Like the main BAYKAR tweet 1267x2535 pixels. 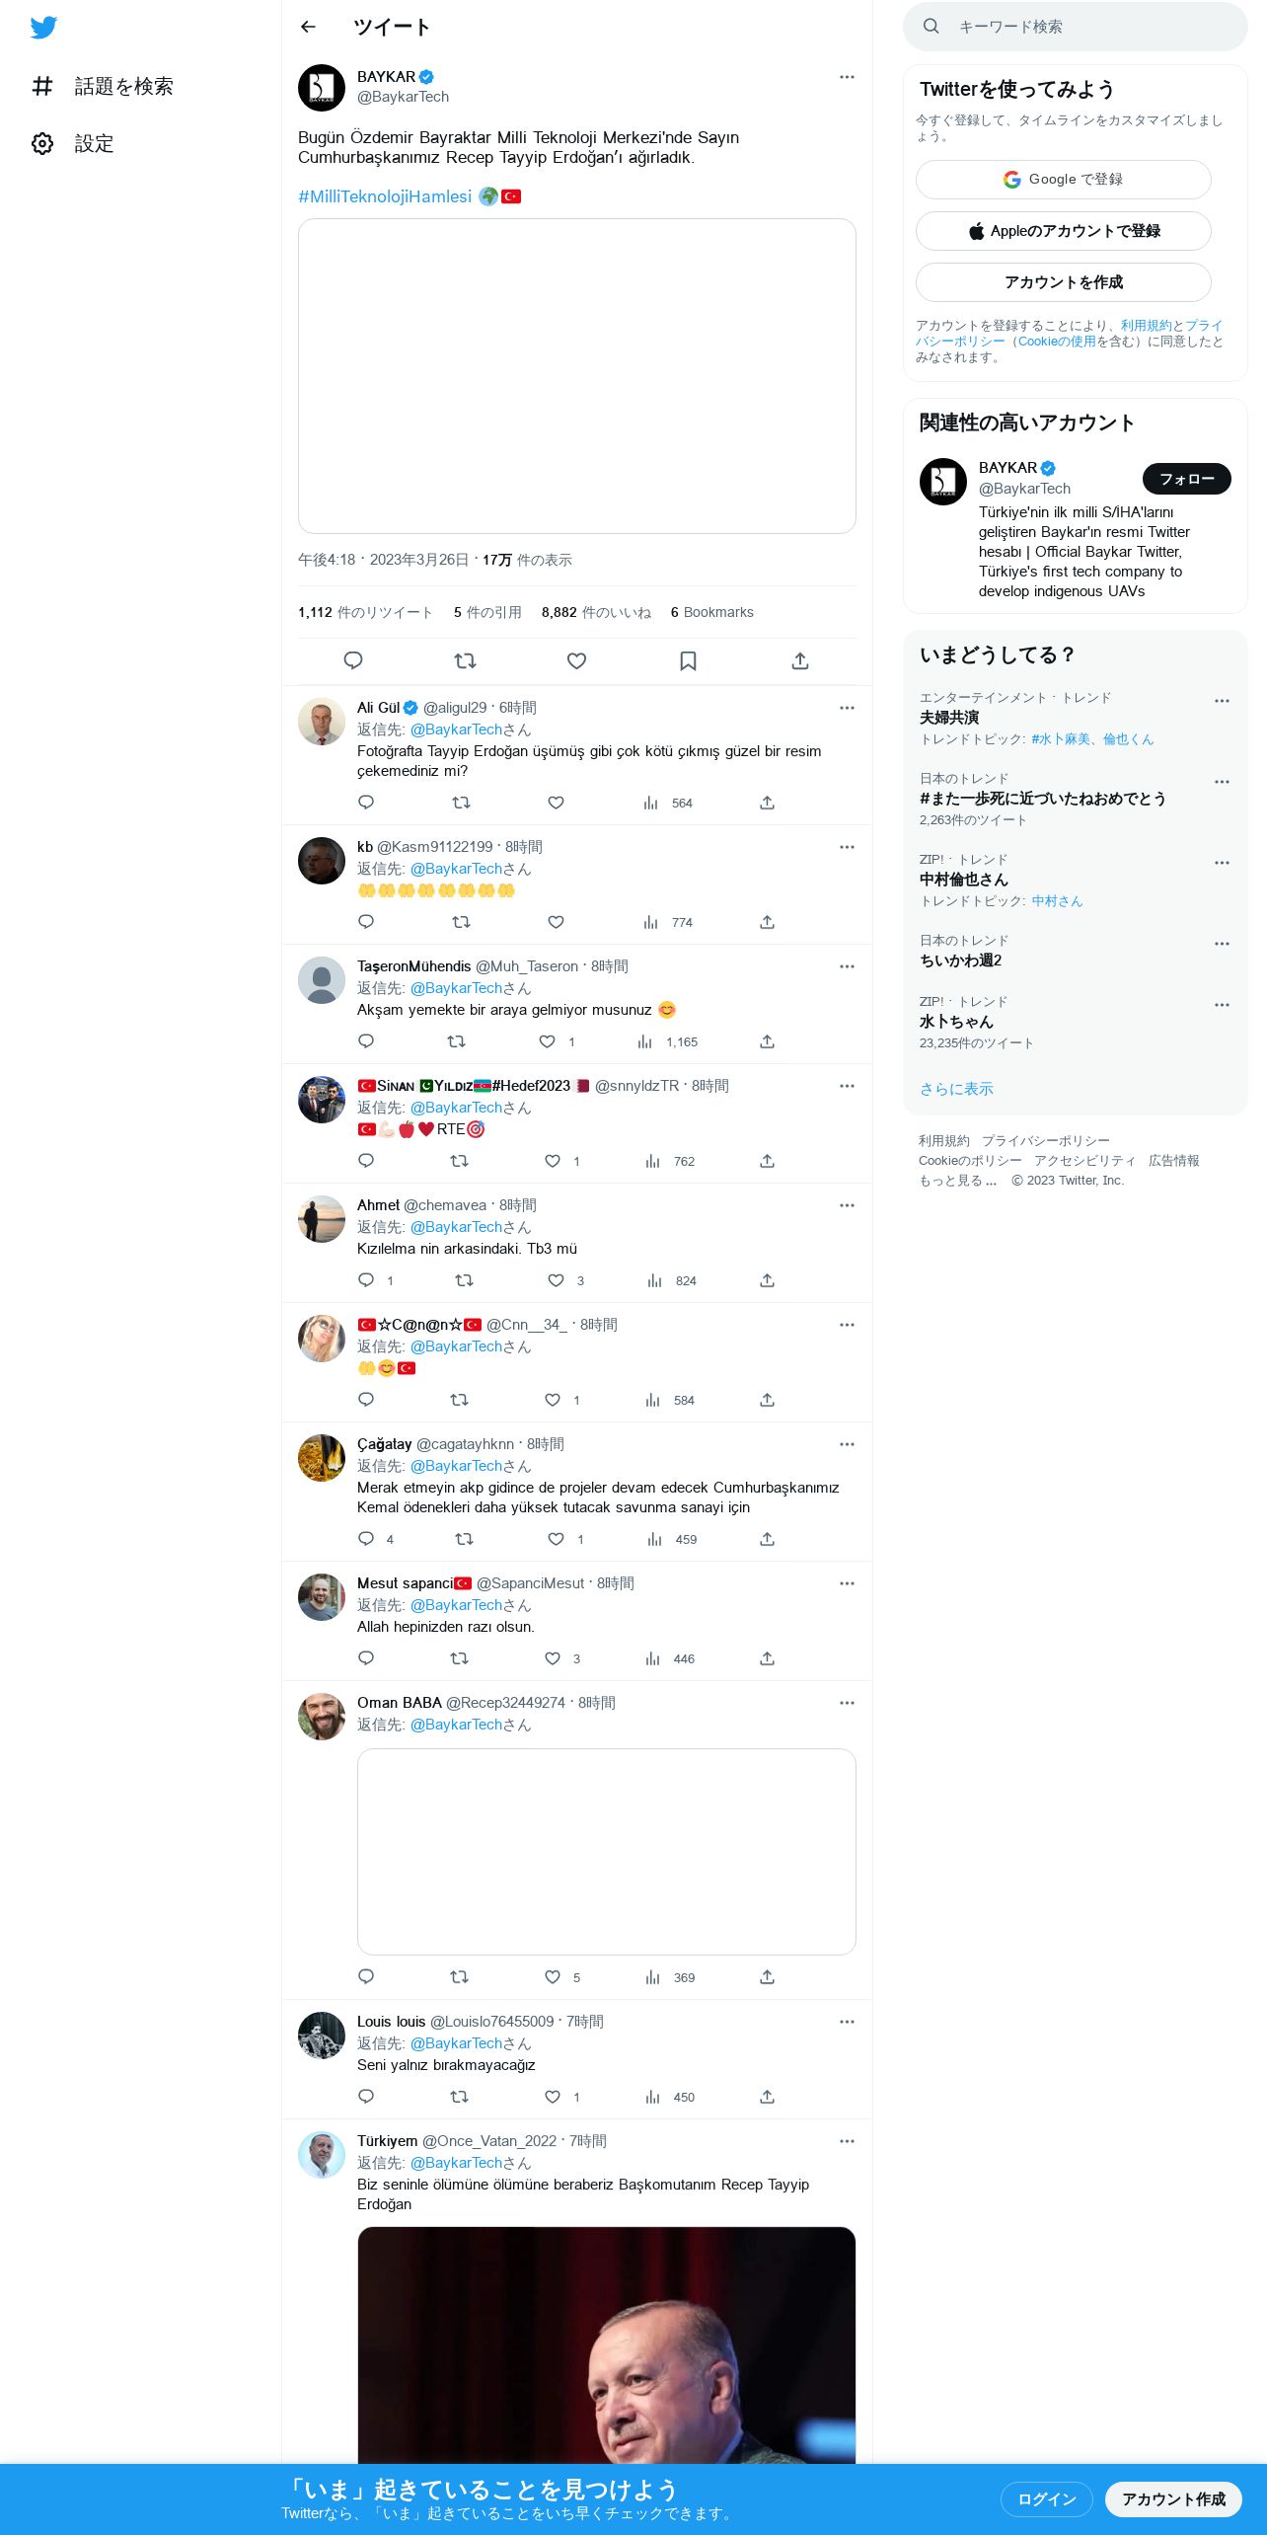click(x=577, y=660)
